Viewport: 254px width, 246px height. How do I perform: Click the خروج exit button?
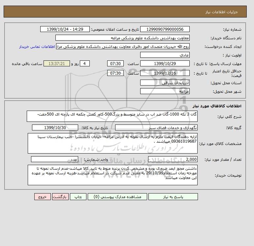coord(43,196)
